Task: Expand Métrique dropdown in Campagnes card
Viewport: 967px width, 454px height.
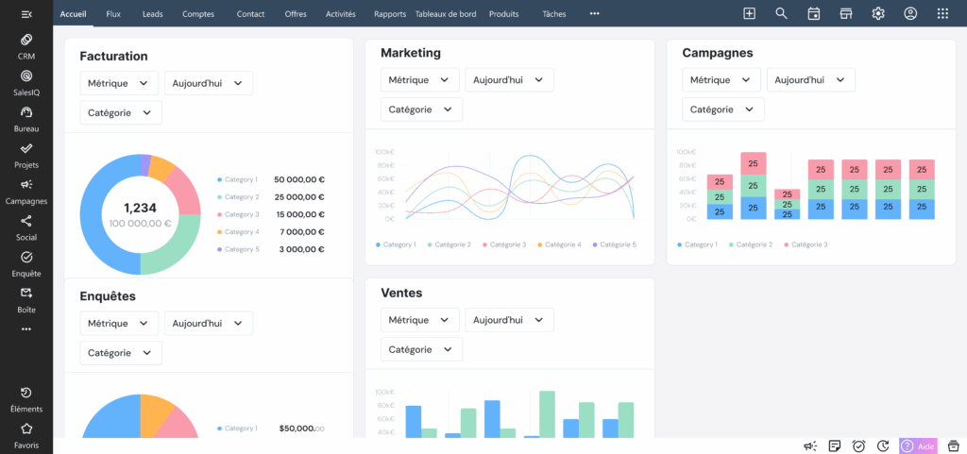Action: click(x=721, y=79)
